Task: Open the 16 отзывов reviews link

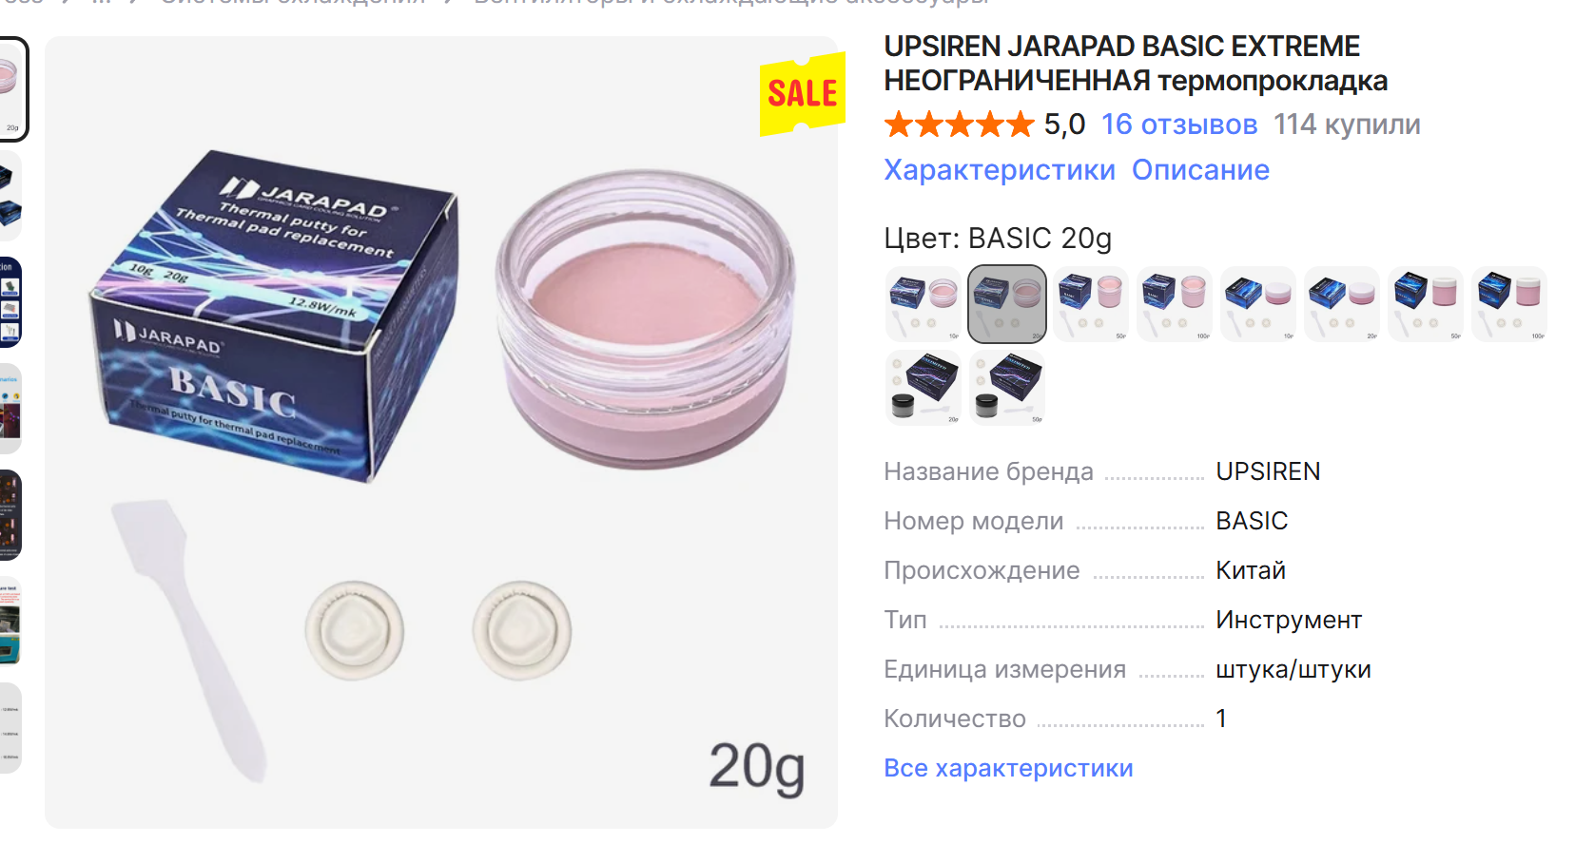Action: click(1179, 125)
